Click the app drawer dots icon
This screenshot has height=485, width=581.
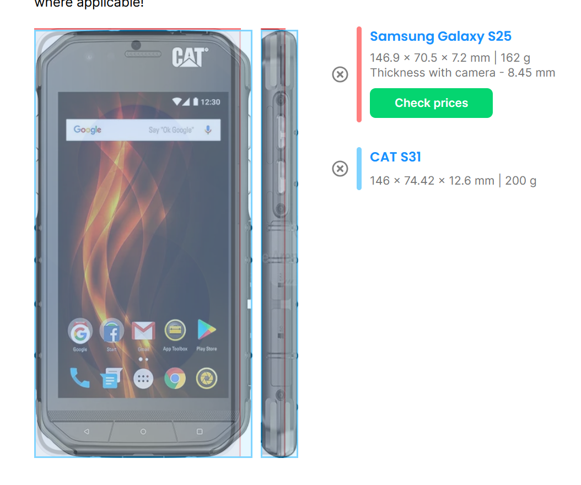click(x=143, y=379)
